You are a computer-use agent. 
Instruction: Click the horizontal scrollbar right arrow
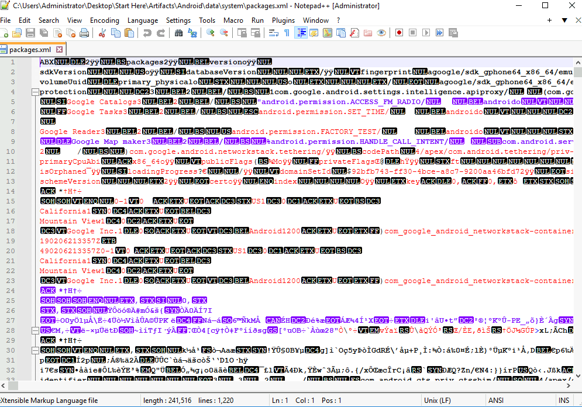pos(569,385)
